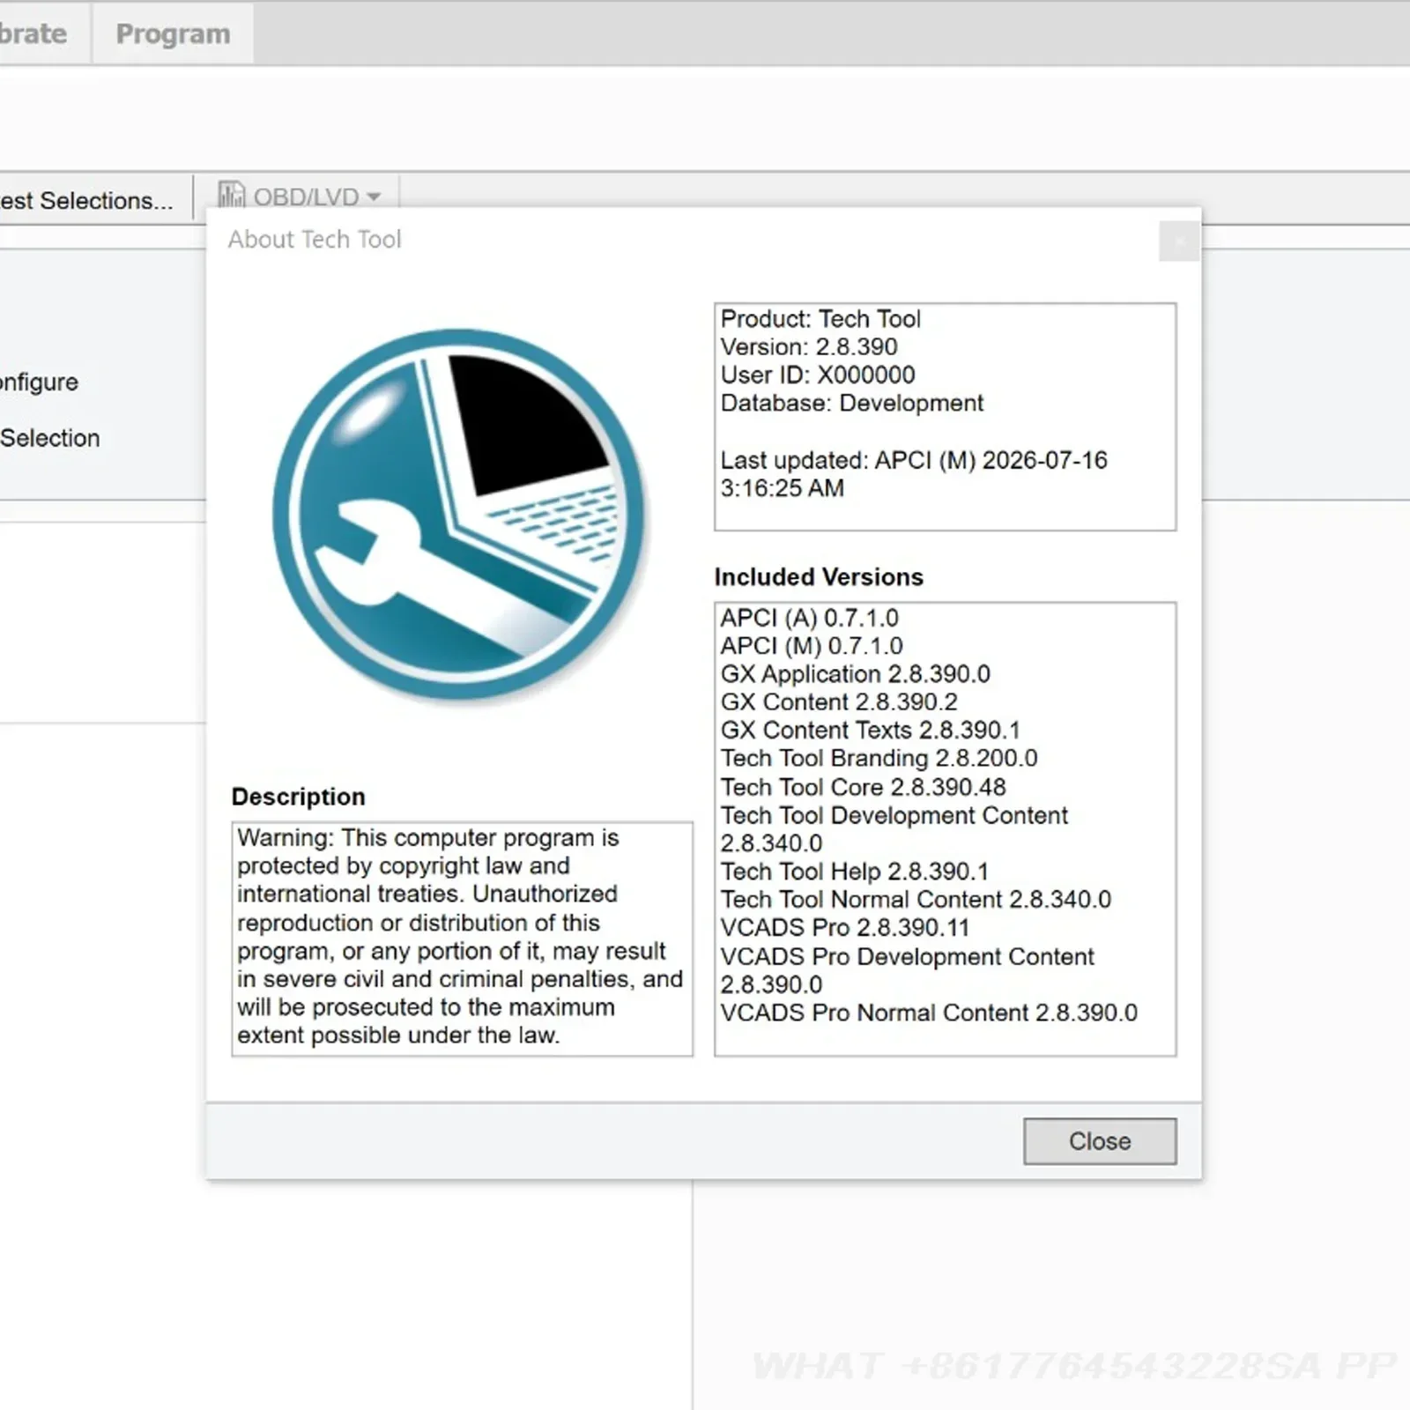The width and height of the screenshot is (1410, 1410).
Task: Select 'VCADS Pro 2.8.390.11' entry
Action: coord(844,928)
